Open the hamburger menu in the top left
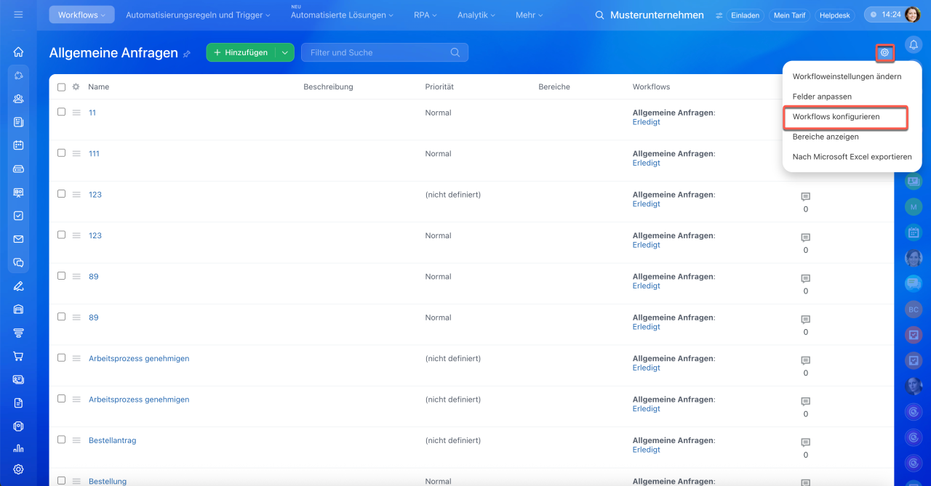 click(x=18, y=15)
